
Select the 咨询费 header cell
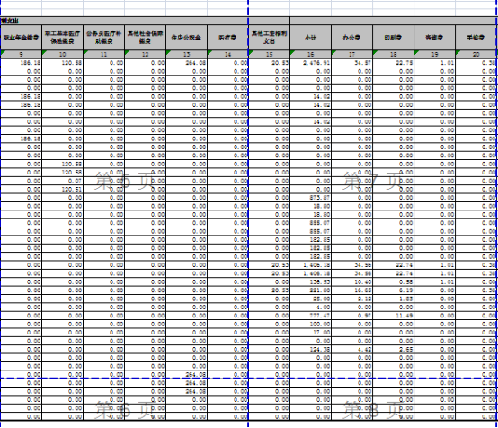point(434,38)
